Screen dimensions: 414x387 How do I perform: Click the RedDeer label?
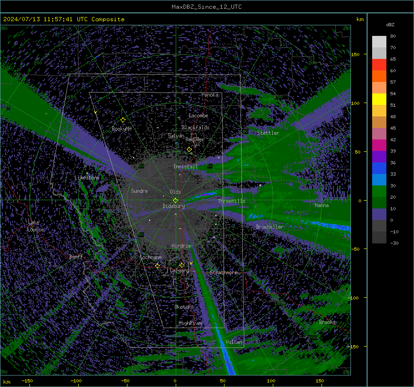(195, 139)
